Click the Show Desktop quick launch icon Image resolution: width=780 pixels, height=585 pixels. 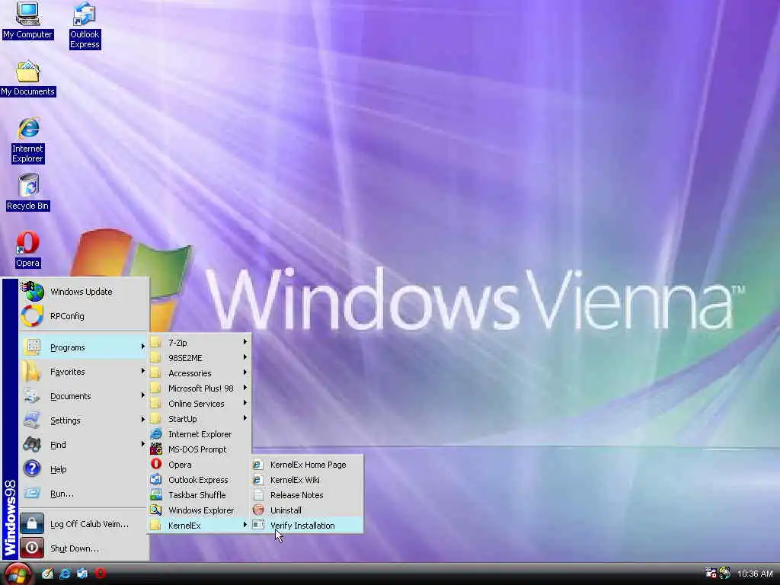tap(47, 574)
